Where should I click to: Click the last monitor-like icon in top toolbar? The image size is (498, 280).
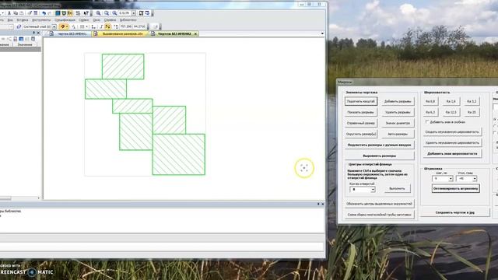[x=147, y=13]
